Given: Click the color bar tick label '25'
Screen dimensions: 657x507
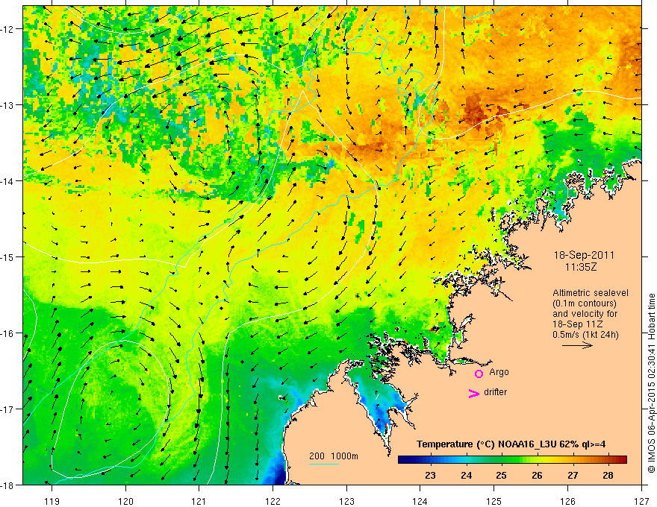Looking at the screenshot, I should [501, 475].
